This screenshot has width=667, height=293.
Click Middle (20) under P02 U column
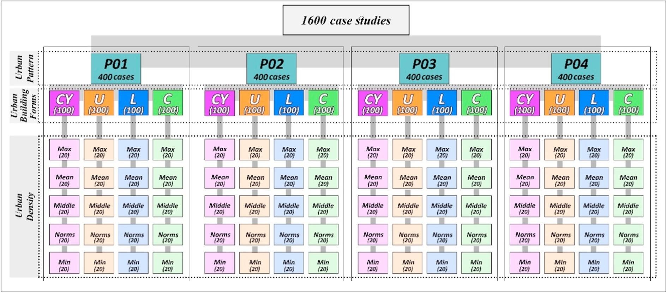254,206
